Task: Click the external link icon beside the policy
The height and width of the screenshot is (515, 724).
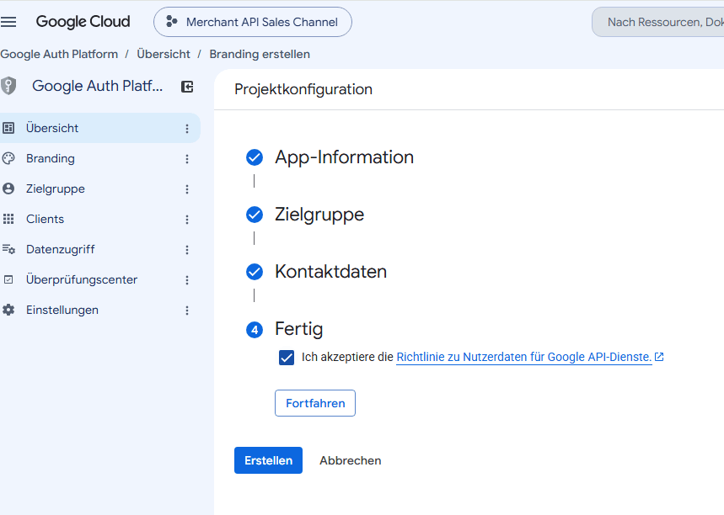Action: click(659, 357)
